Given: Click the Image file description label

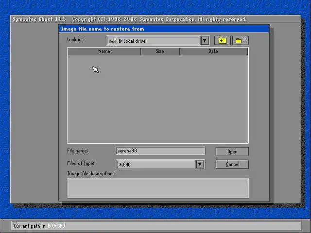Looking at the screenshot, I should pyautogui.click(x=90, y=174).
